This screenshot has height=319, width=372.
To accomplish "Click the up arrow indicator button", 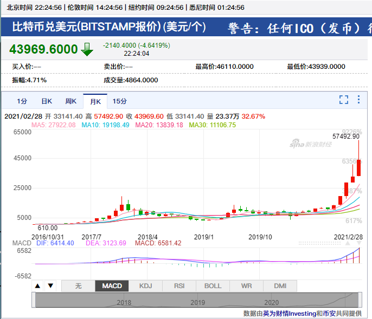I will point(37,286).
